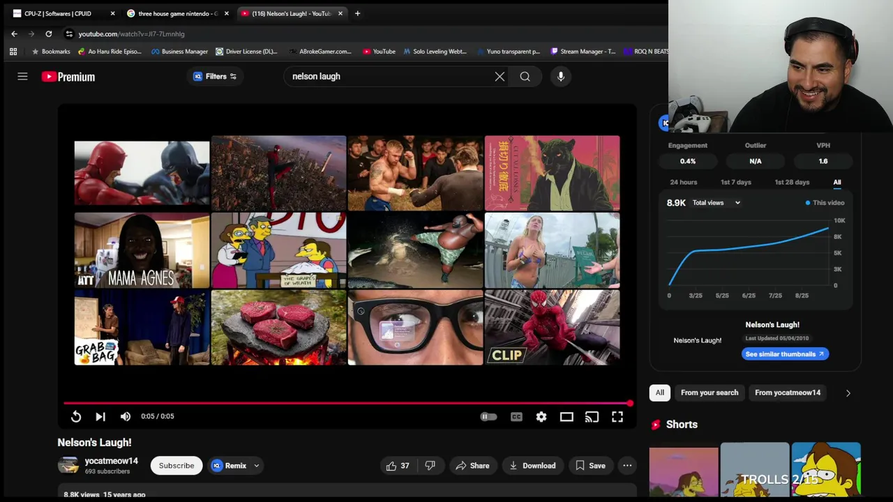Share the video

coord(472,466)
